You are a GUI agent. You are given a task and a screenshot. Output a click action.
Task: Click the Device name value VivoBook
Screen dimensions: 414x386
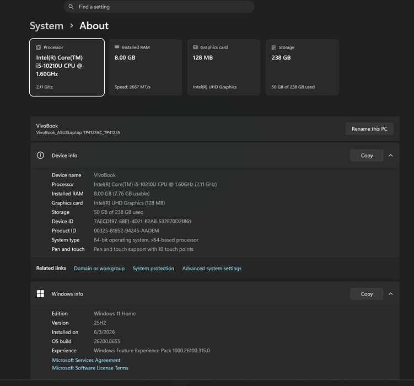click(105, 175)
